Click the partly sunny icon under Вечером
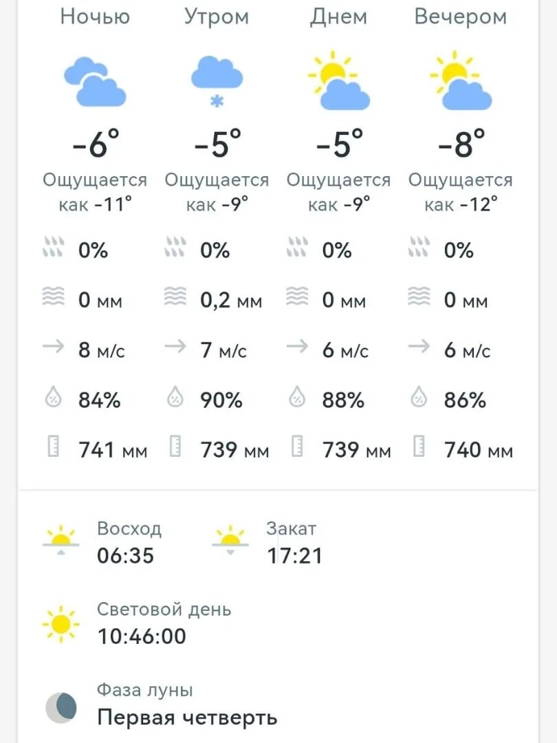Image resolution: width=557 pixels, height=743 pixels. (460, 80)
